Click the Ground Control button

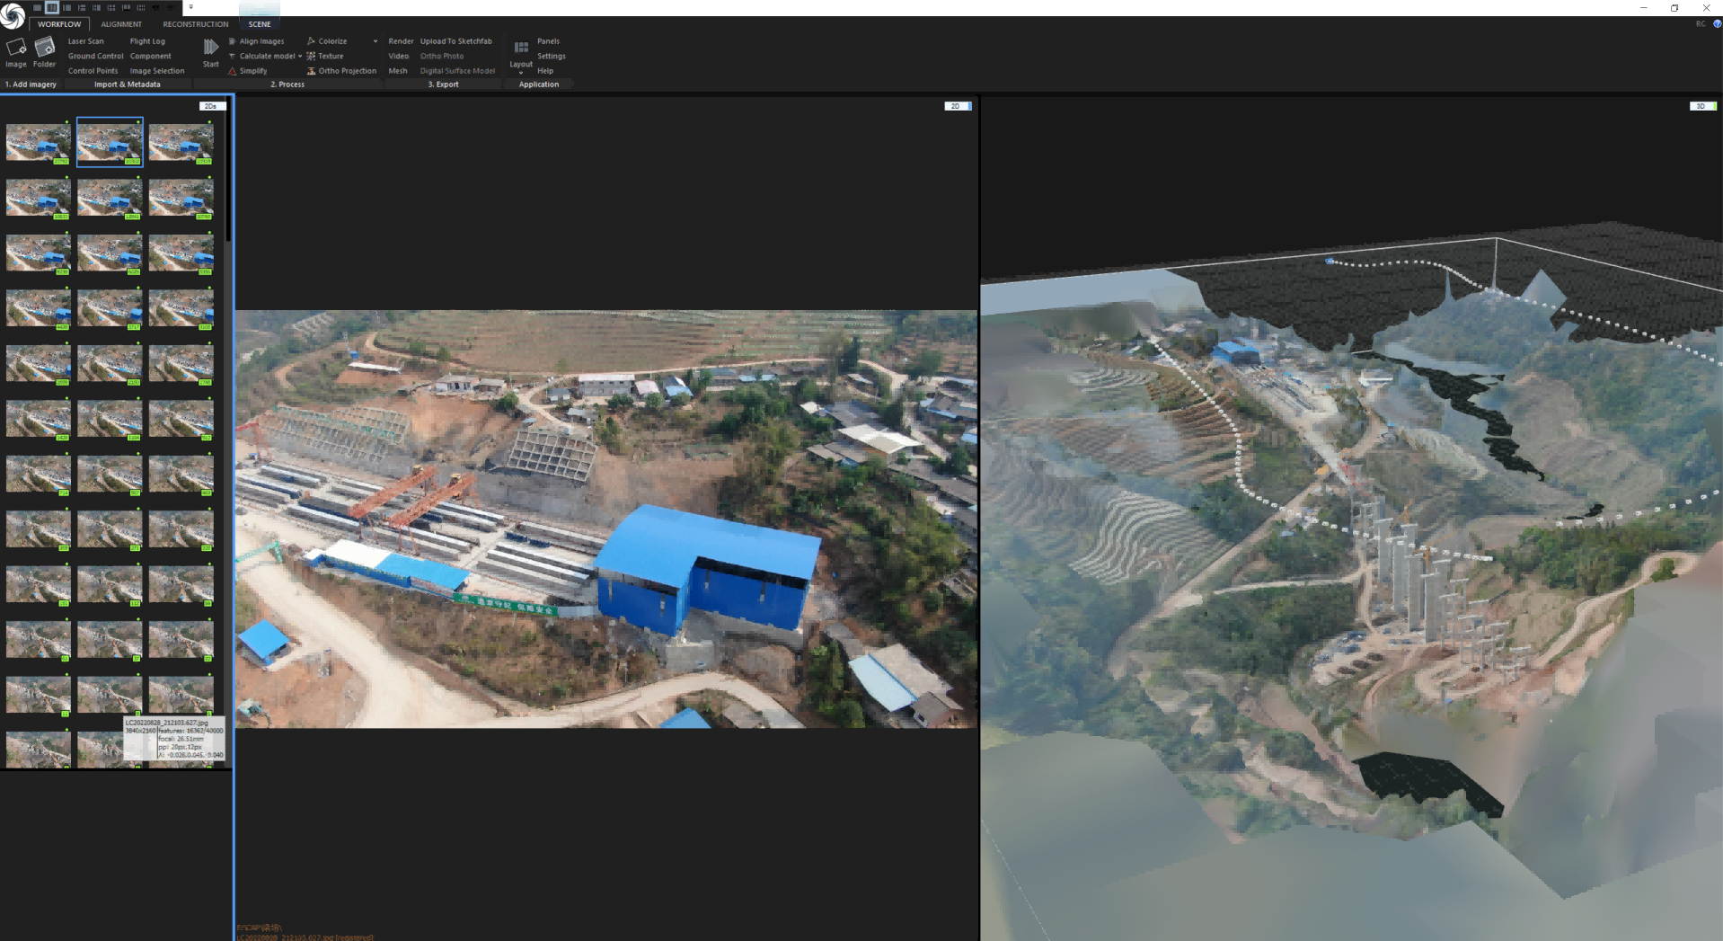[x=95, y=56]
